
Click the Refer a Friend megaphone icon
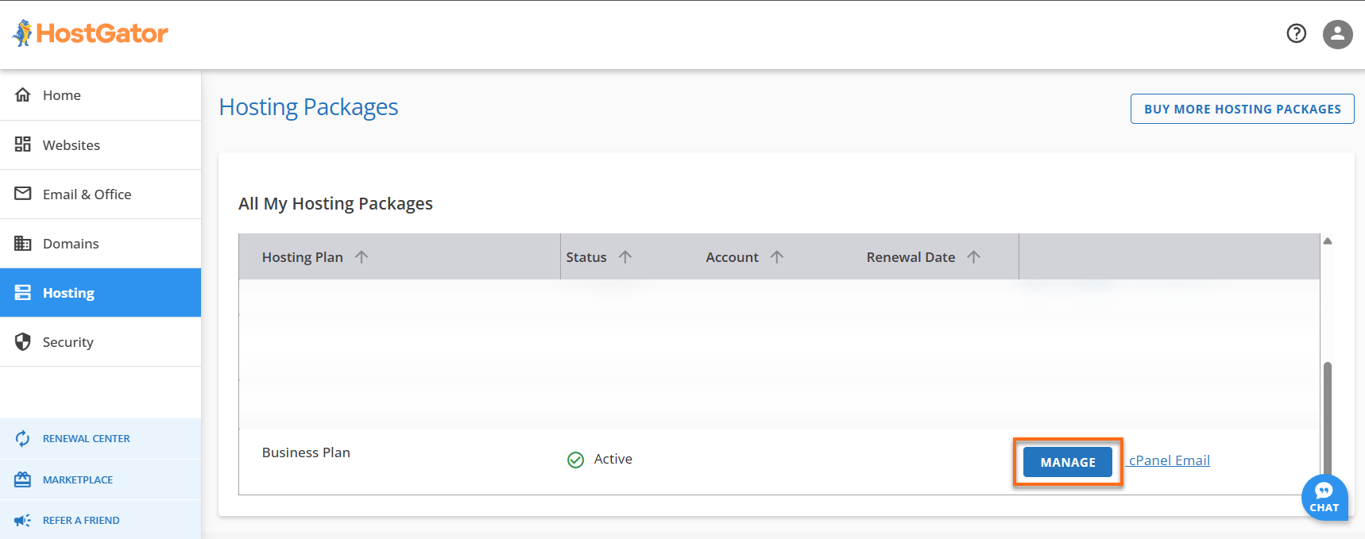(23, 521)
